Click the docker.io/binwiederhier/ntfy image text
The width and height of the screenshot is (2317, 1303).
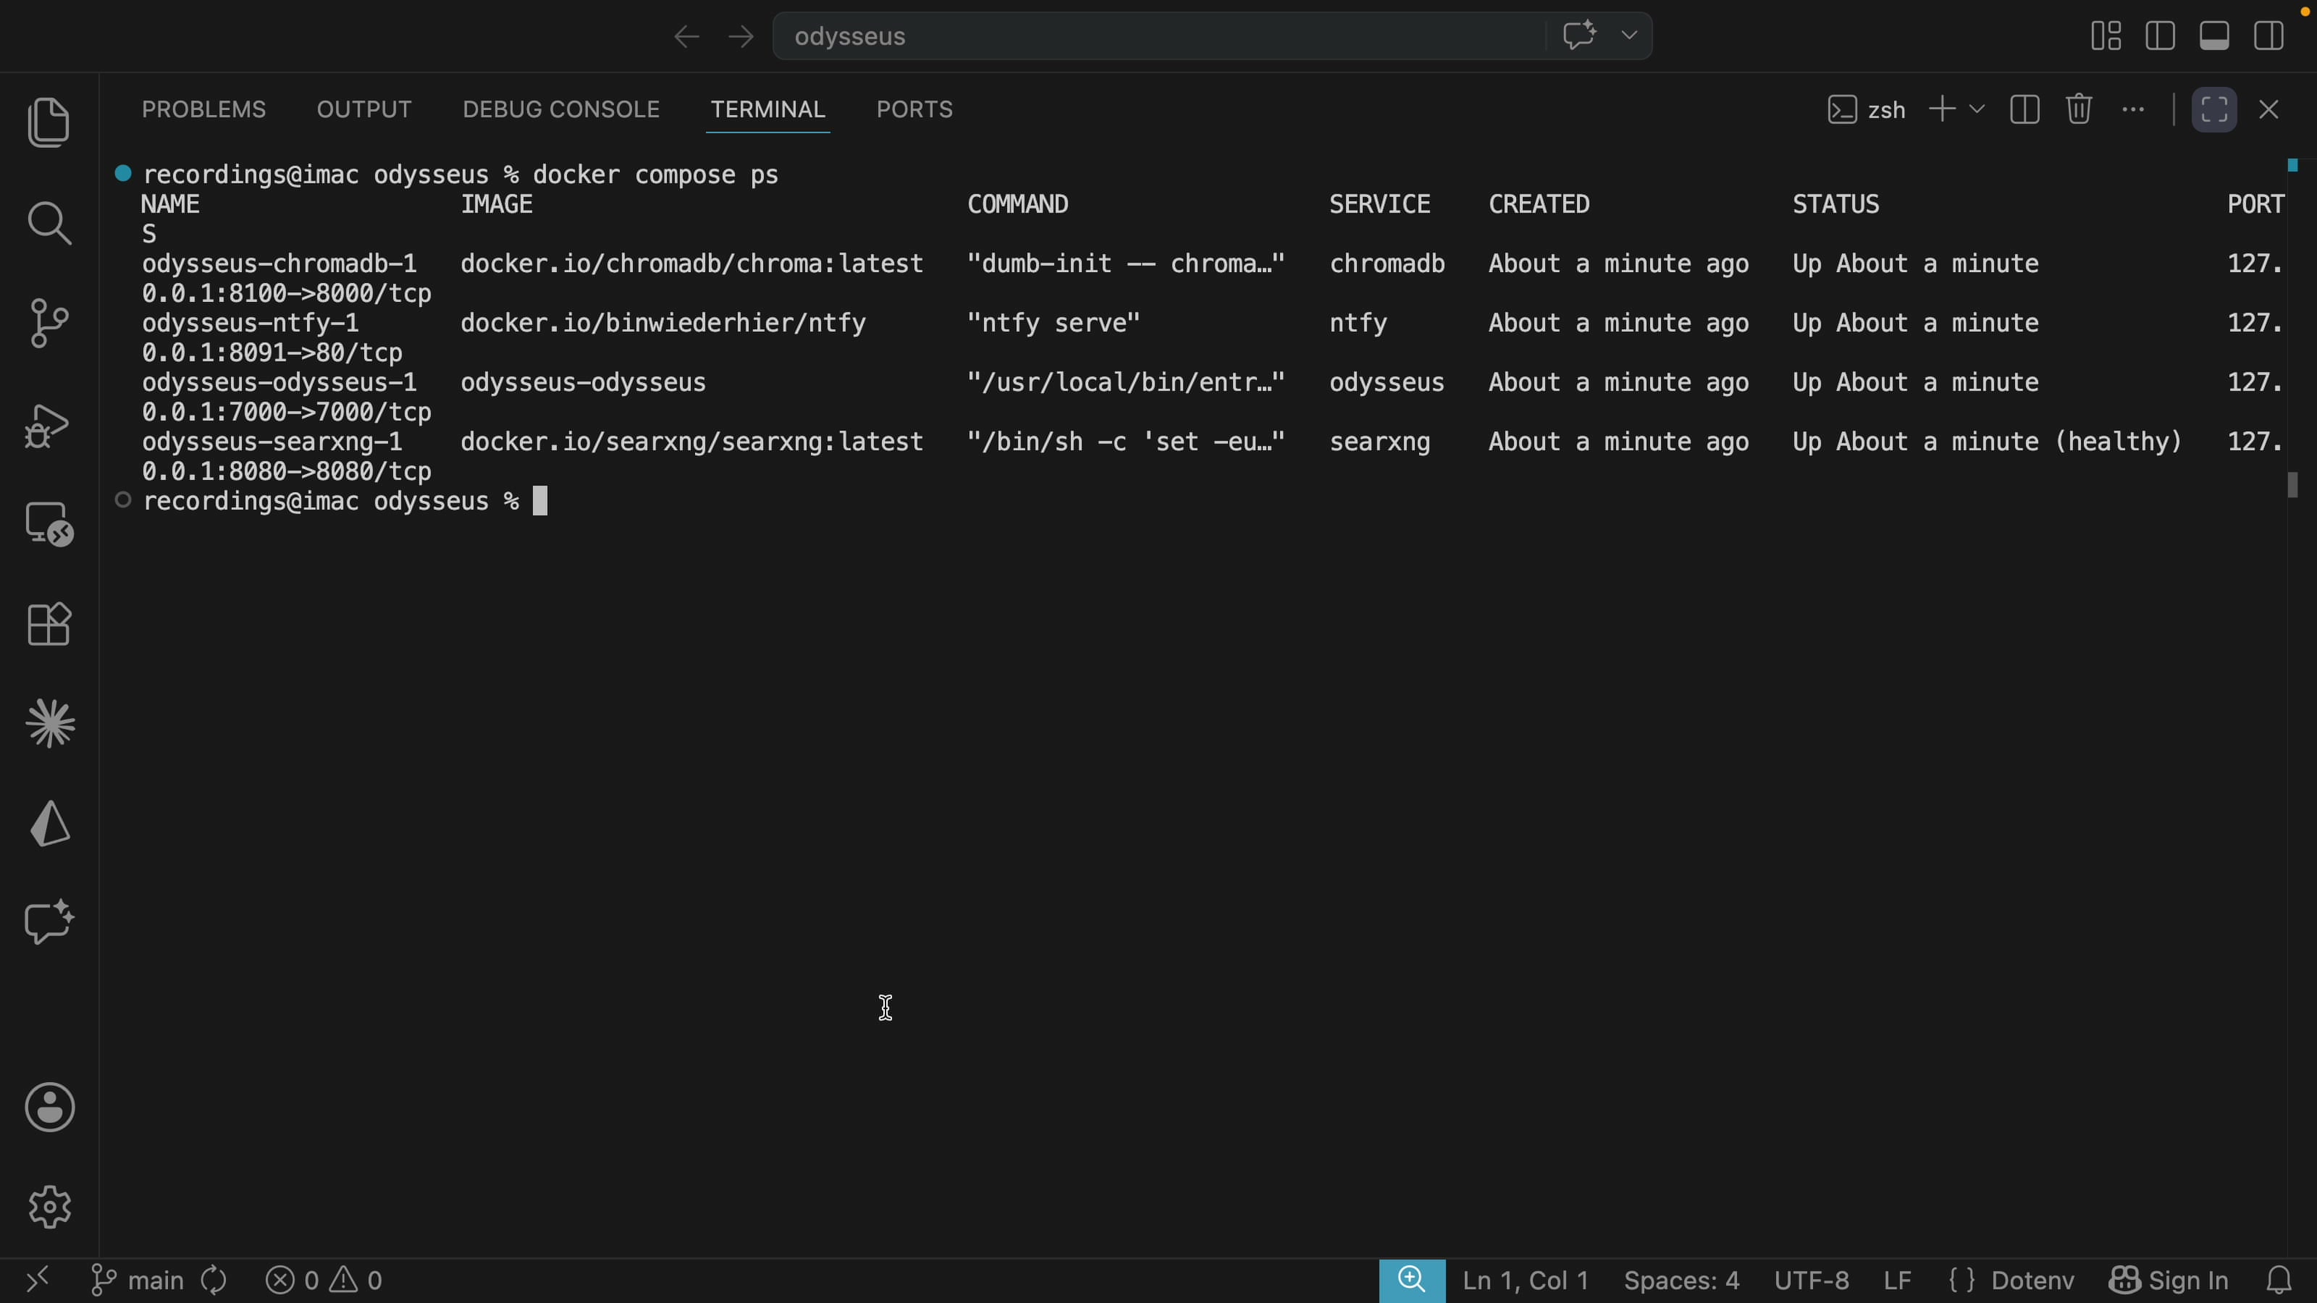click(x=663, y=323)
